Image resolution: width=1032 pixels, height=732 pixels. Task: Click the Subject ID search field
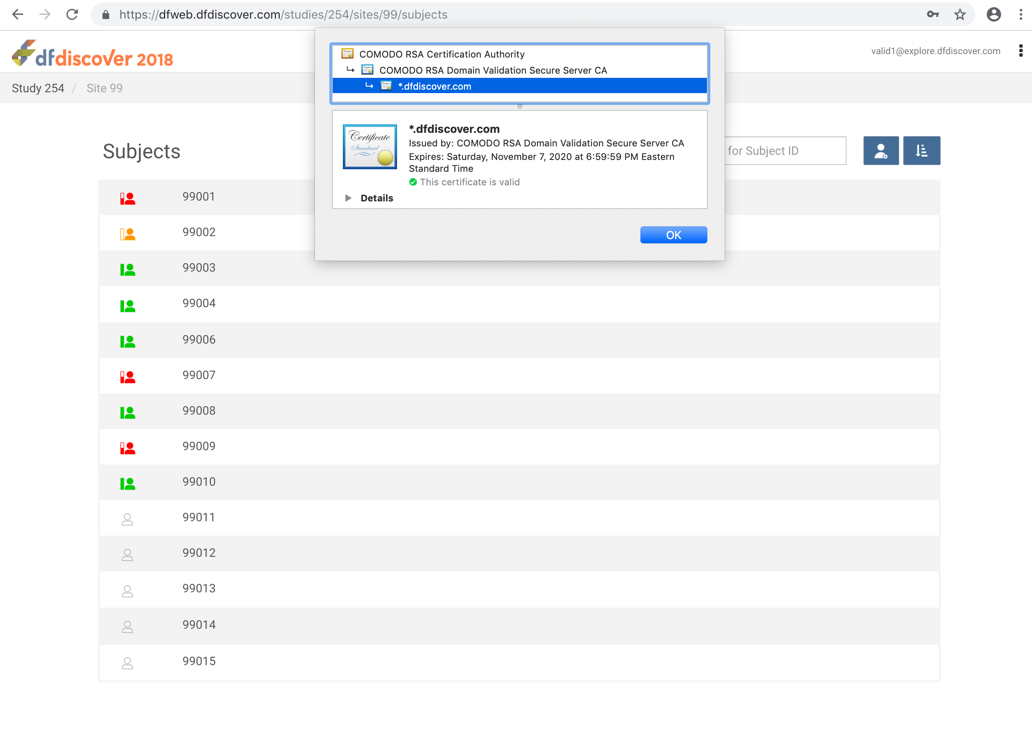pyautogui.click(x=784, y=151)
